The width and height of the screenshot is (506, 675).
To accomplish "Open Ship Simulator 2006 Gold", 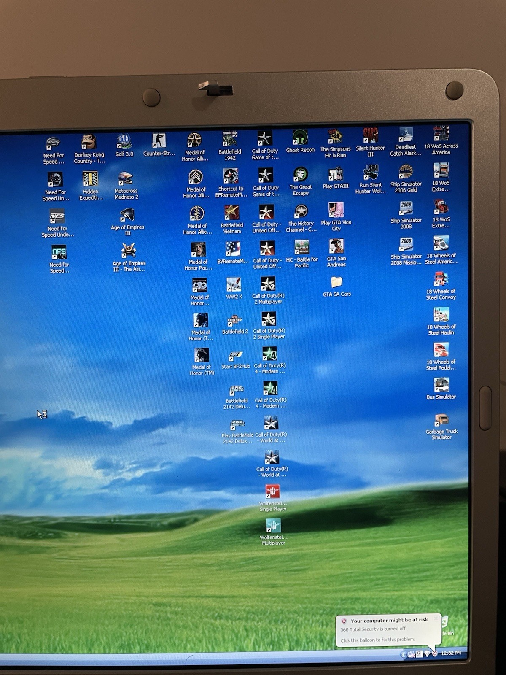I will point(406,178).
